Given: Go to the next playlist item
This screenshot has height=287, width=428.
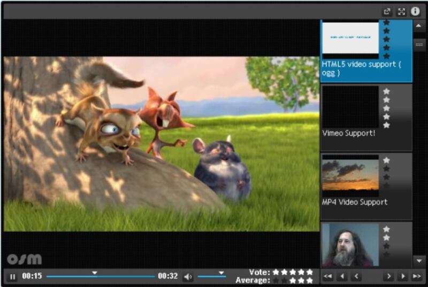Looking at the screenshot, I should 389,276.
